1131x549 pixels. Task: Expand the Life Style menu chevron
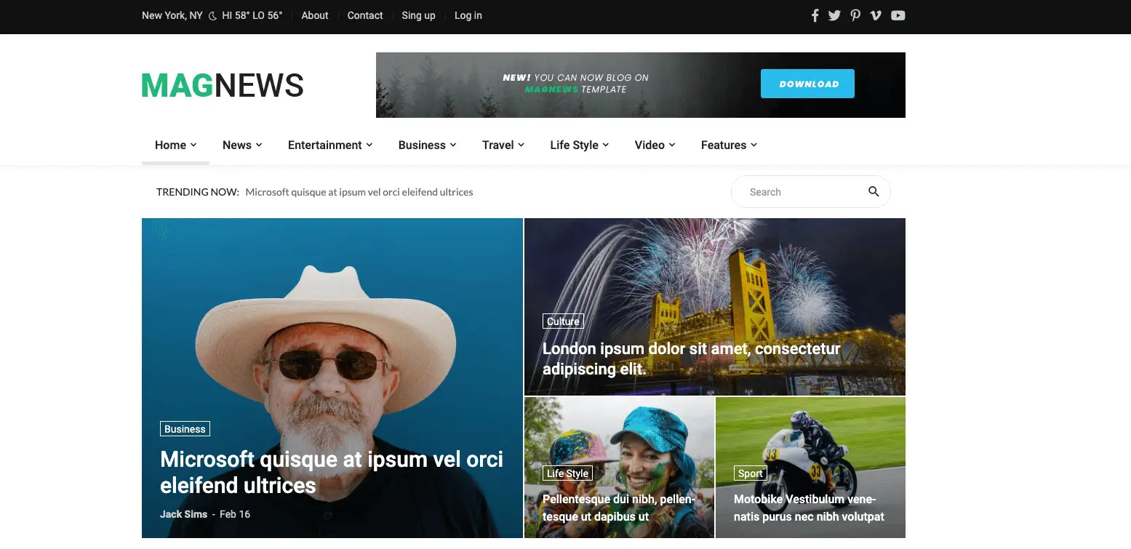pos(606,145)
